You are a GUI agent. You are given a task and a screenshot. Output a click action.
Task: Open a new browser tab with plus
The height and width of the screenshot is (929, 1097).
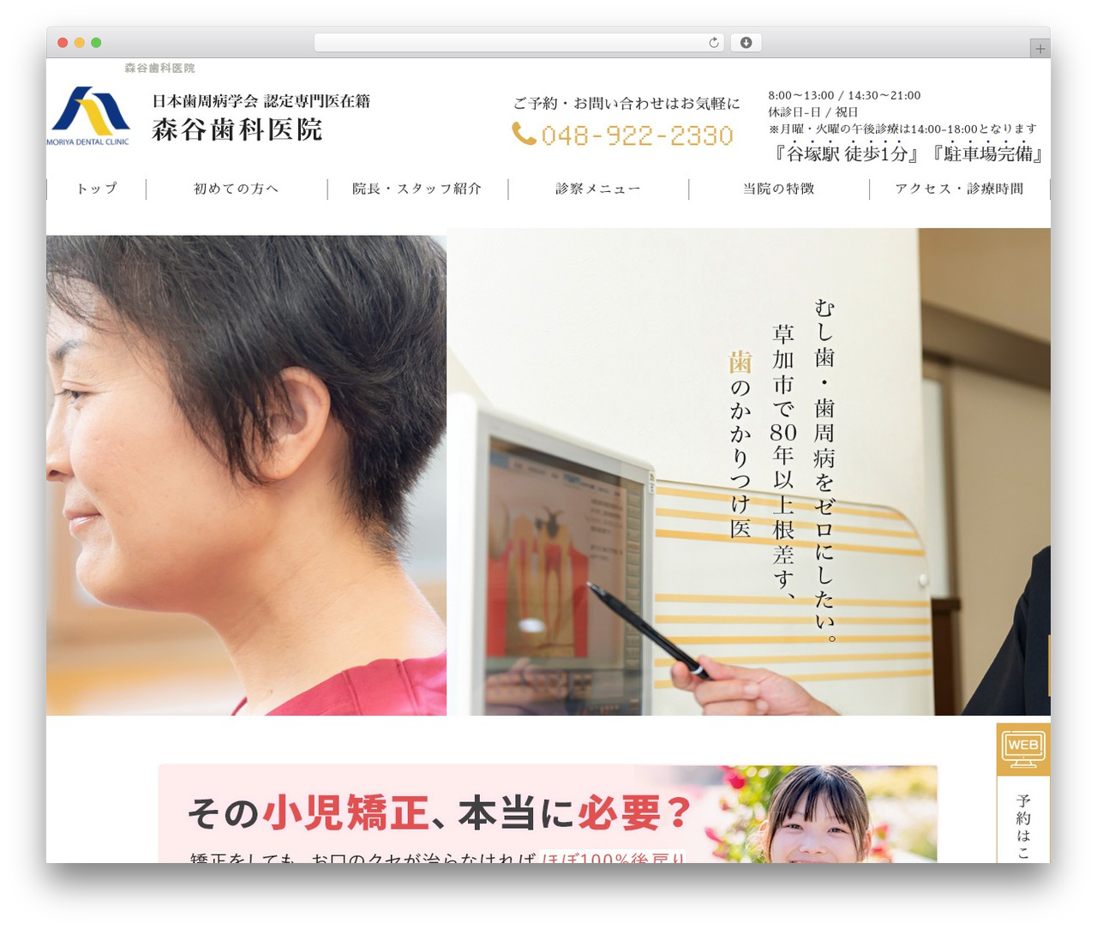[1040, 49]
